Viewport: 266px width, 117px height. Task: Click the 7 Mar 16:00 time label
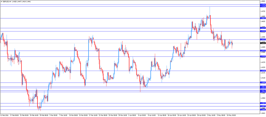[x=64, y=116]
